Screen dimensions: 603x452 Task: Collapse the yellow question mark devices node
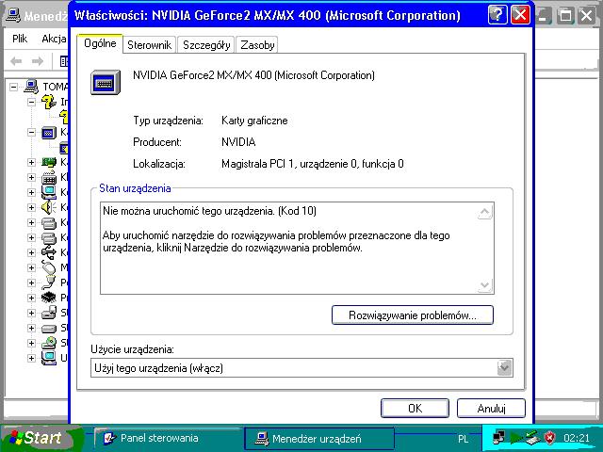[x=31, y=102]
